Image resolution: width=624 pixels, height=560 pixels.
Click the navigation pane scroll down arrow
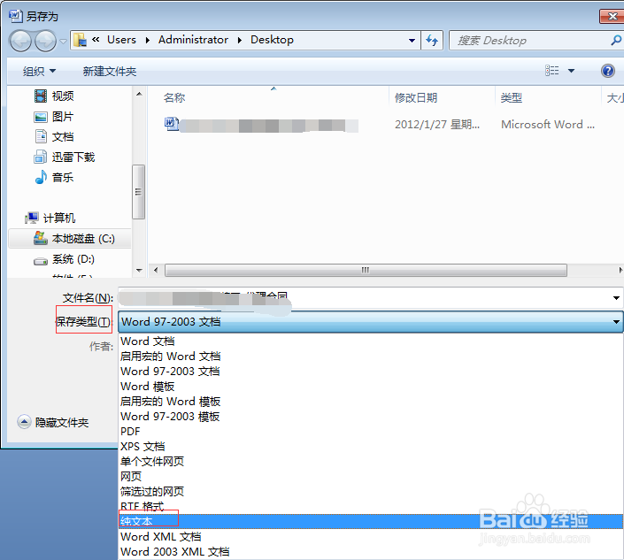click(139, 271)
